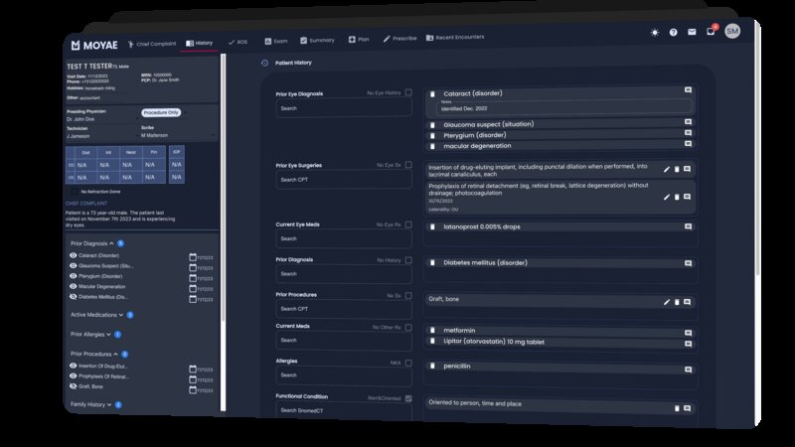
Task: Open the help question mark icon
Action: [x=674, y=33]
